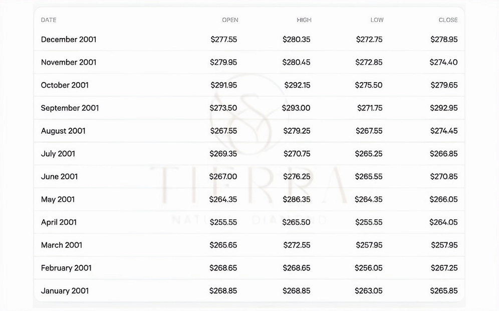This screenshot has width=499, height=311.
Task: Click the LOW column header
Action: (x=377, y=20)
